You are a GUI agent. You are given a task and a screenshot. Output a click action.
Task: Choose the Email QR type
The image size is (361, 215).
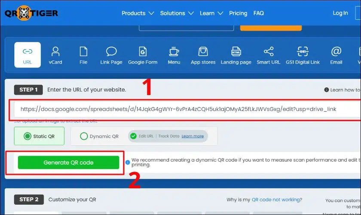click(x=337, y=55)
